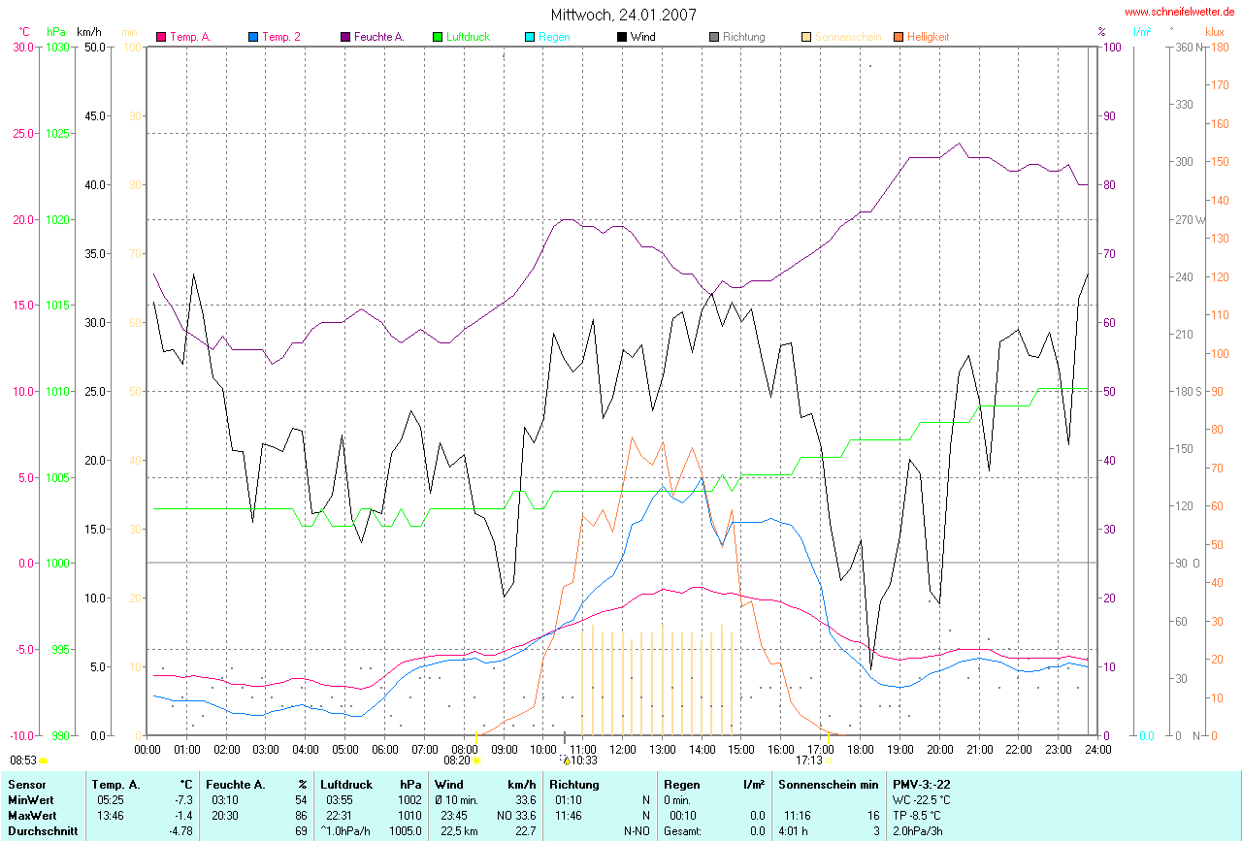Select the 'Feuchte A.' legend label
The width and height of the screenshot is (1242, 841).
[379, 37]
